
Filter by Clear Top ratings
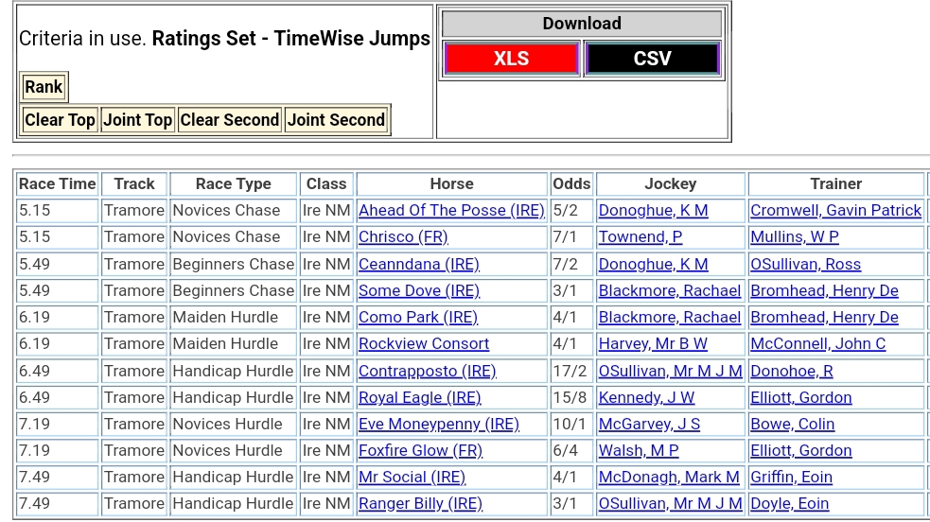coord(60,120)
